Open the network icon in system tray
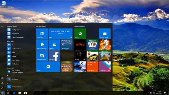Viewport: 169px width, 95px height. tap(151, 93)
